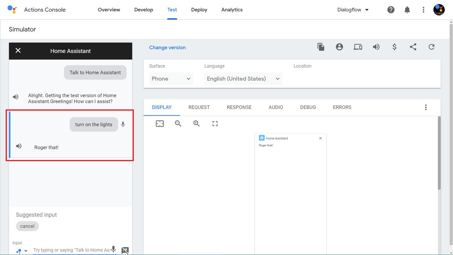Click the fit-to-frame icon in display toolbar
Image resolution: width=453 pixels, height=255 pixels.
[x=160, y=124]
